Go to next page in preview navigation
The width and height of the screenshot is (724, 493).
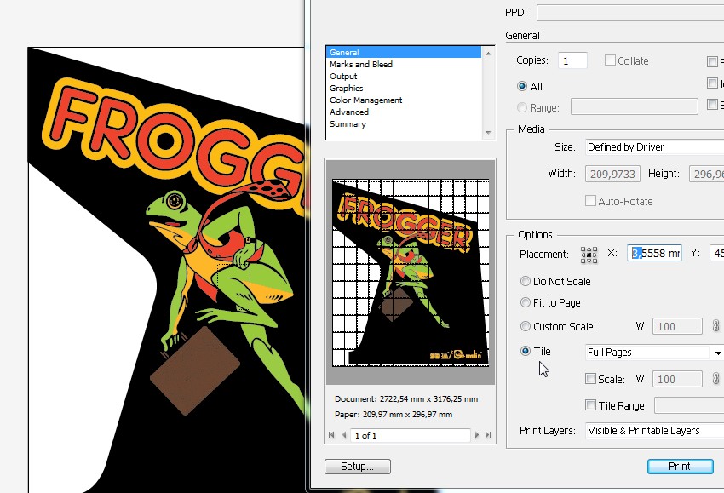(x=476, y=435)
